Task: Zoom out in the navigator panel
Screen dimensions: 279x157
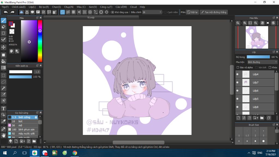Action: (256, 23)
